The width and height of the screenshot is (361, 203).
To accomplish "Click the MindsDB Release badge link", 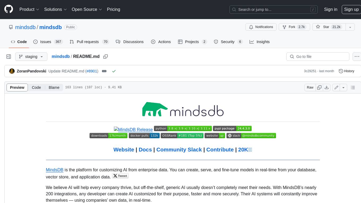I will pos(133,129).
